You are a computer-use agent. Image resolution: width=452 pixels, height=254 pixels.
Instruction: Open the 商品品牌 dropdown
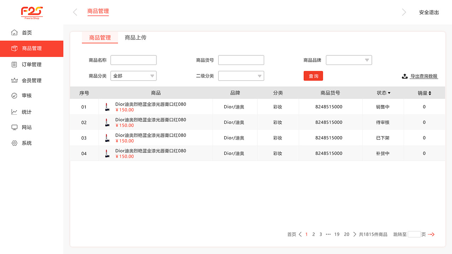tap(349, 60)
